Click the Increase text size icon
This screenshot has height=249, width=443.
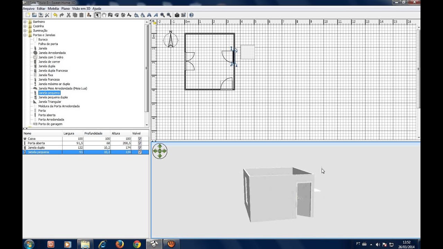tap(136, 15)
